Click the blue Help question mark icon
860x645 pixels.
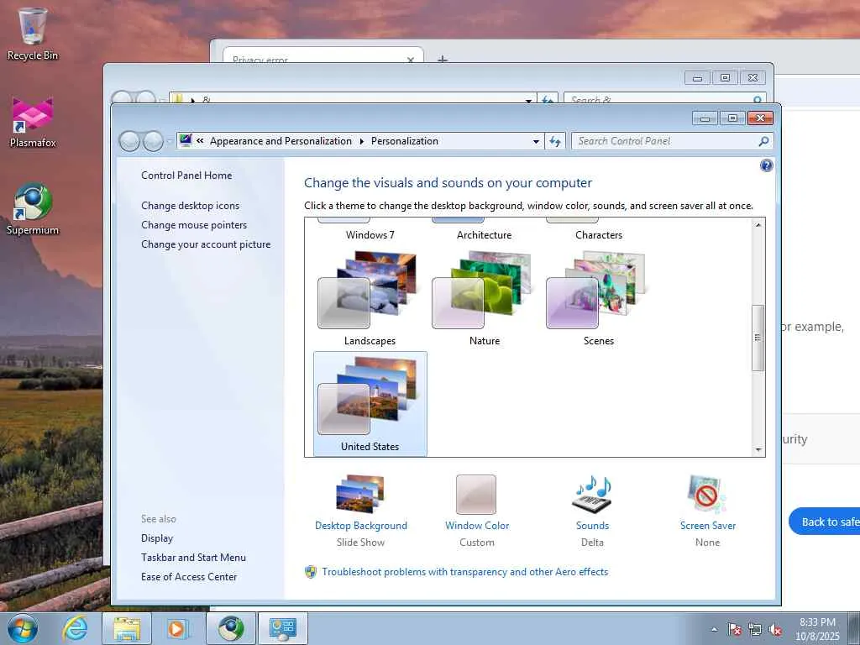[x=766, y=165]
